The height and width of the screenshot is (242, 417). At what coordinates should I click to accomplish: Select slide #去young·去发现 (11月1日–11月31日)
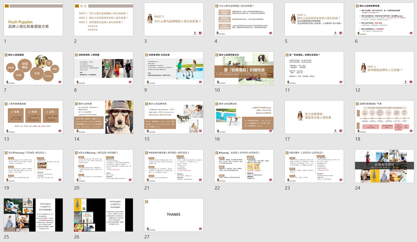[x=244, y=166]
